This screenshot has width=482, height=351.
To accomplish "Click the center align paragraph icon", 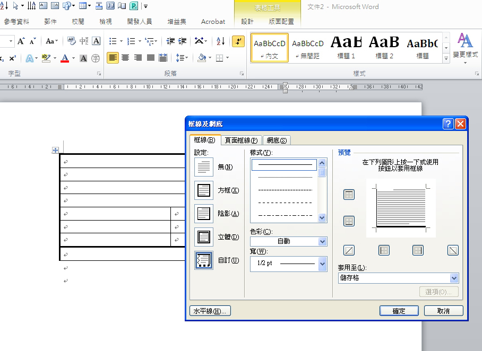I will [x=125, y=58].
